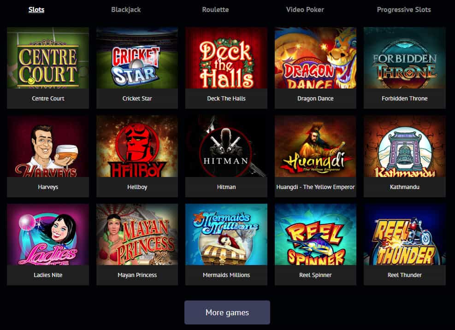Select the Video Poker tab
Image resolution: width=455 pixels, height=330 pixels.
(305, 10)
